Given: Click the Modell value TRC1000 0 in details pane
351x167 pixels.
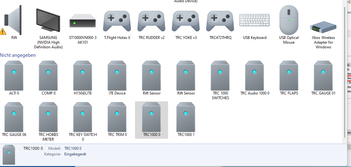Looking at the screenshot, I should 73,148.
